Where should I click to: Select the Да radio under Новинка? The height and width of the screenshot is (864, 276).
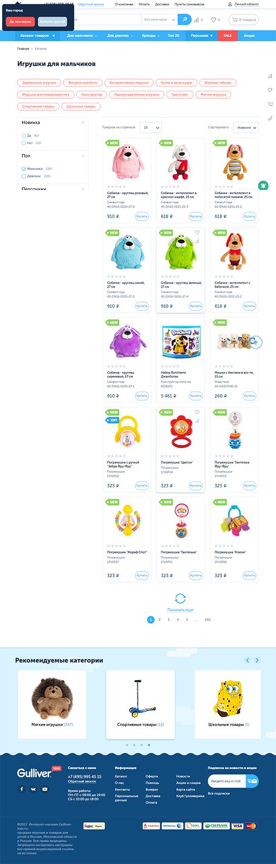coord(23,135)
